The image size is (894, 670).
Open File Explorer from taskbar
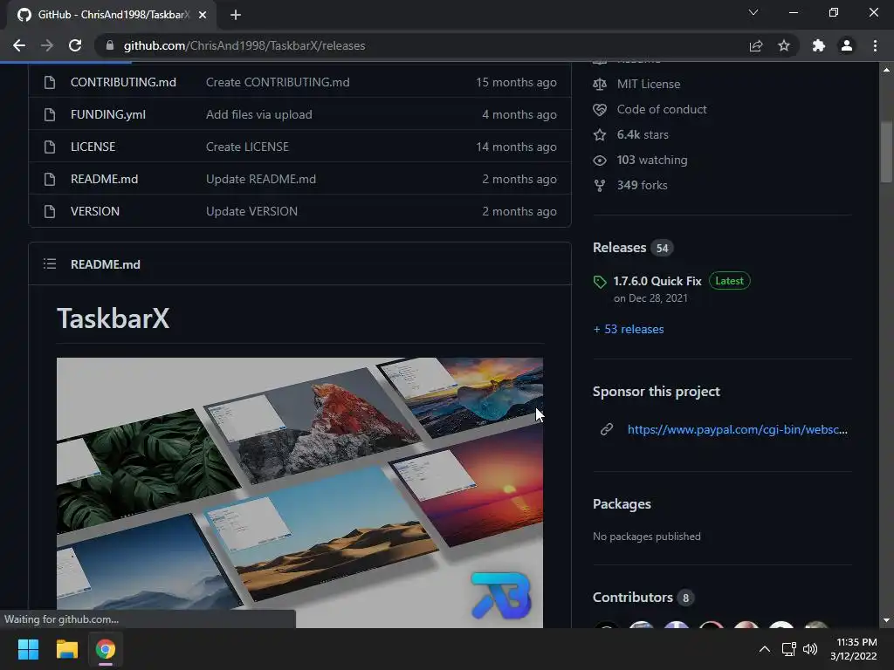point(66,649)
